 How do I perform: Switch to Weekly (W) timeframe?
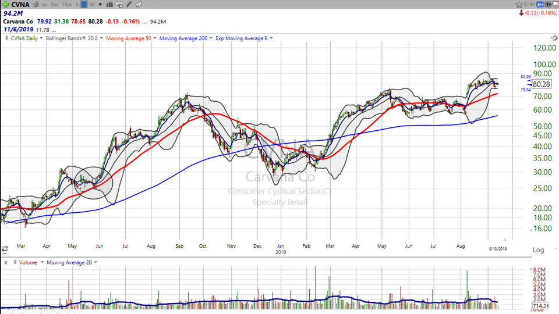[x=93, y=5]
